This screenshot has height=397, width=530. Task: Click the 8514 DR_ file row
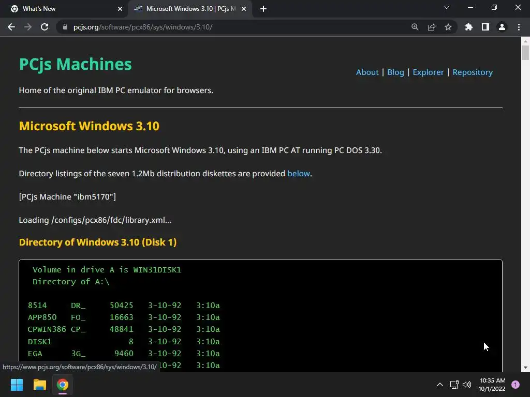coord(124,306)
